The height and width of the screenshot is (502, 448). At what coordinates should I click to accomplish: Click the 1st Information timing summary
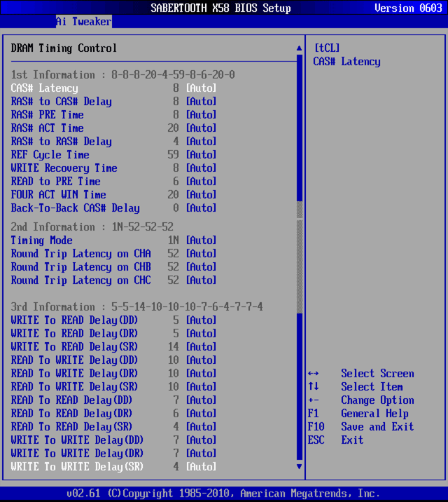tap(123, 74)
